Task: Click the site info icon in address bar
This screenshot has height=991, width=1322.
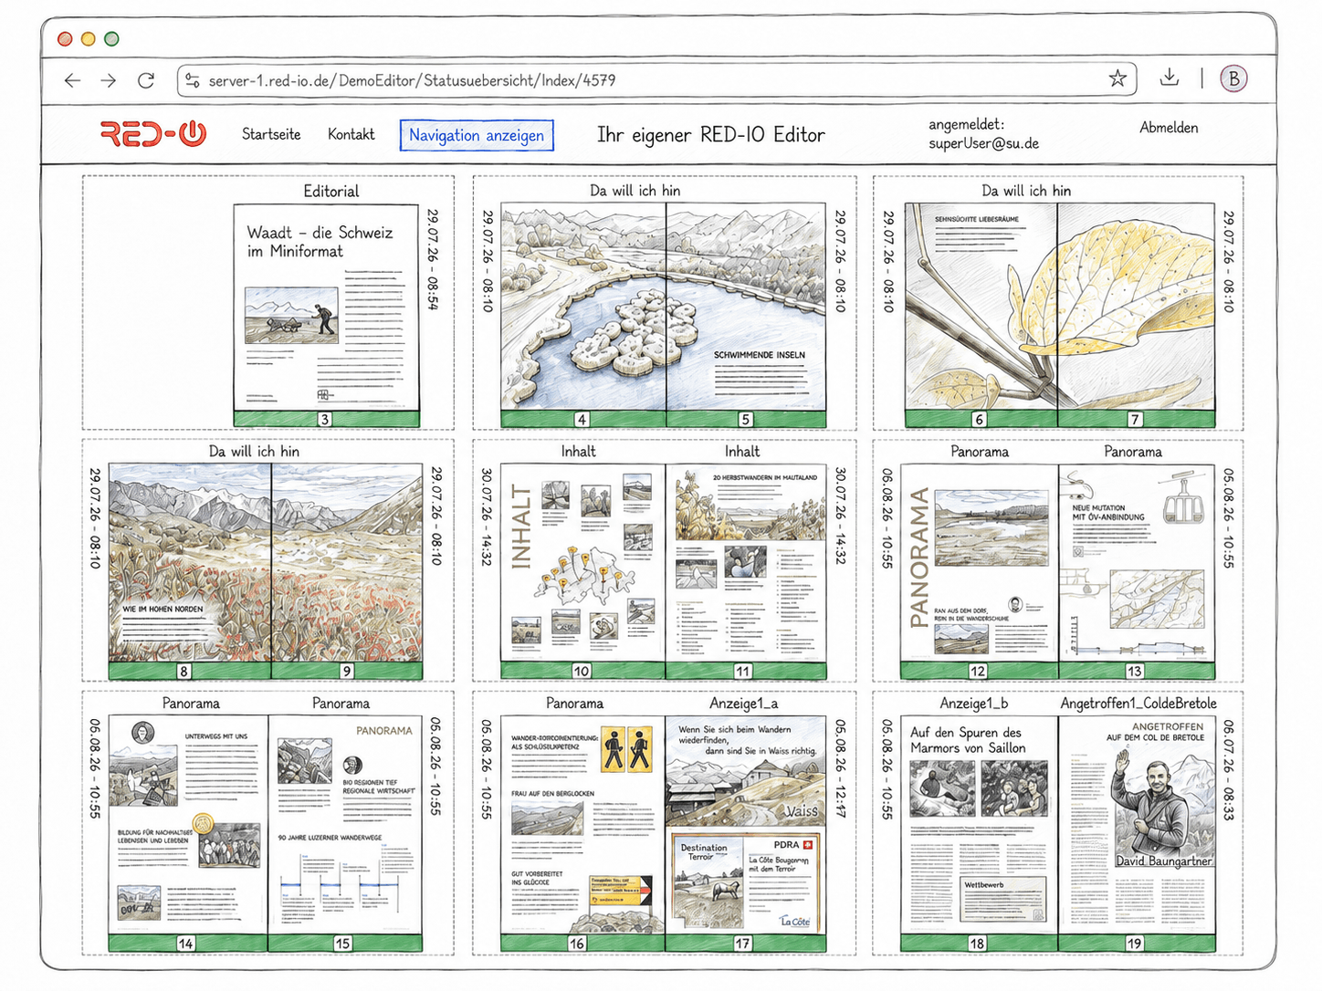Action: click(x=193, y=80)
